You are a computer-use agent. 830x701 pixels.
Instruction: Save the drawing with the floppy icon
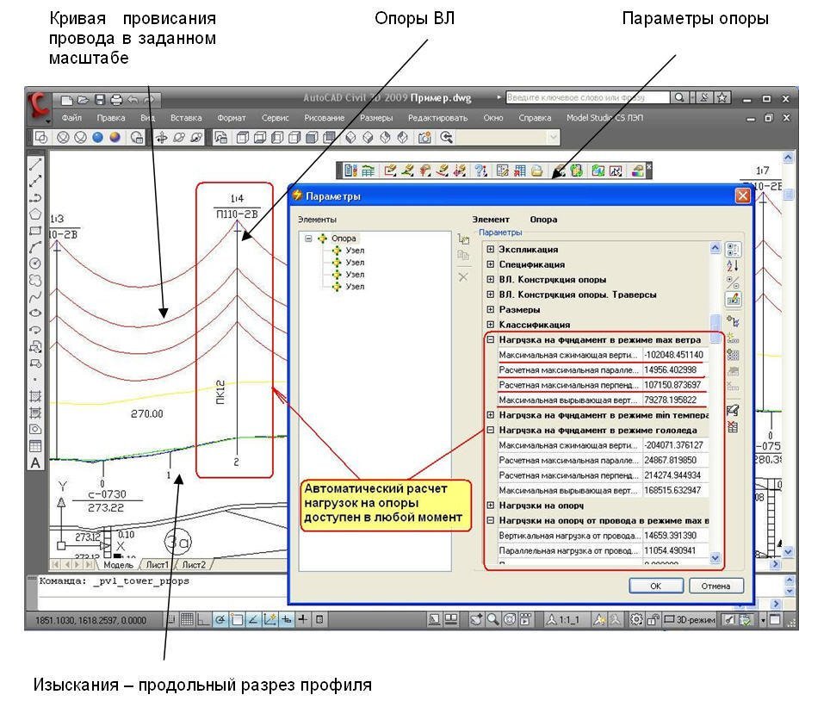coord(100,100)
